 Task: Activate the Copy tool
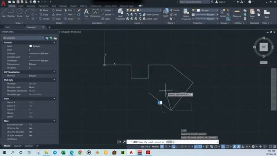pyautogui.click(x=44, y=14)
